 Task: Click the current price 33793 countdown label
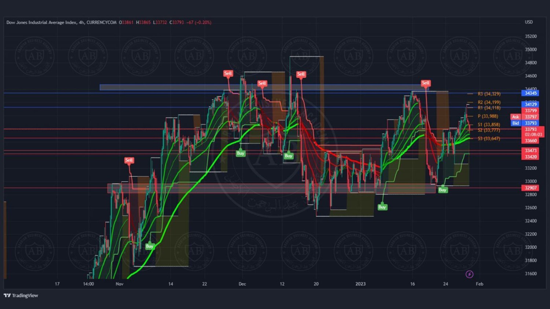click(533, 132)
